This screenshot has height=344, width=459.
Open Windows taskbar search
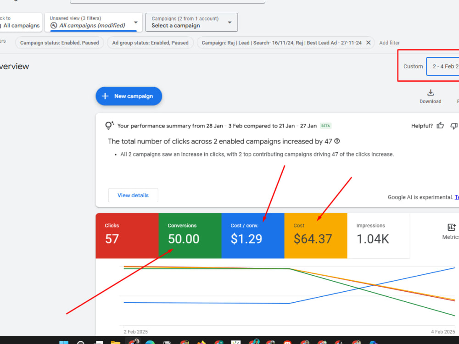[x=81, y=343]
